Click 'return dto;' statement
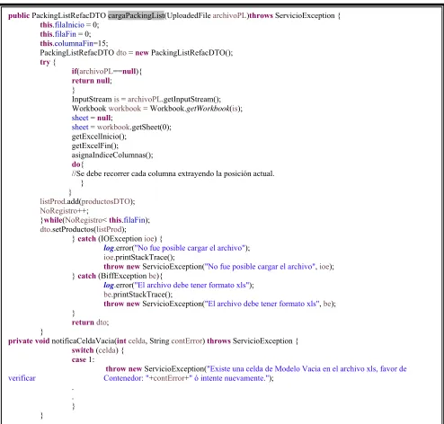 (x=90, y=322)
